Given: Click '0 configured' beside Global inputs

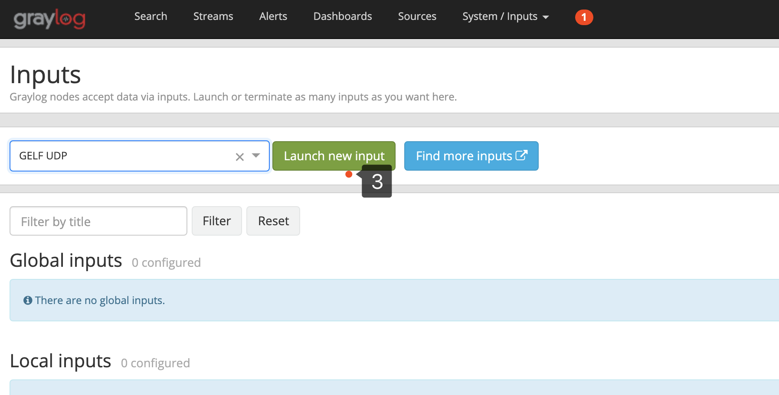Looking at the screenshot, I should [x=166, y=262].
